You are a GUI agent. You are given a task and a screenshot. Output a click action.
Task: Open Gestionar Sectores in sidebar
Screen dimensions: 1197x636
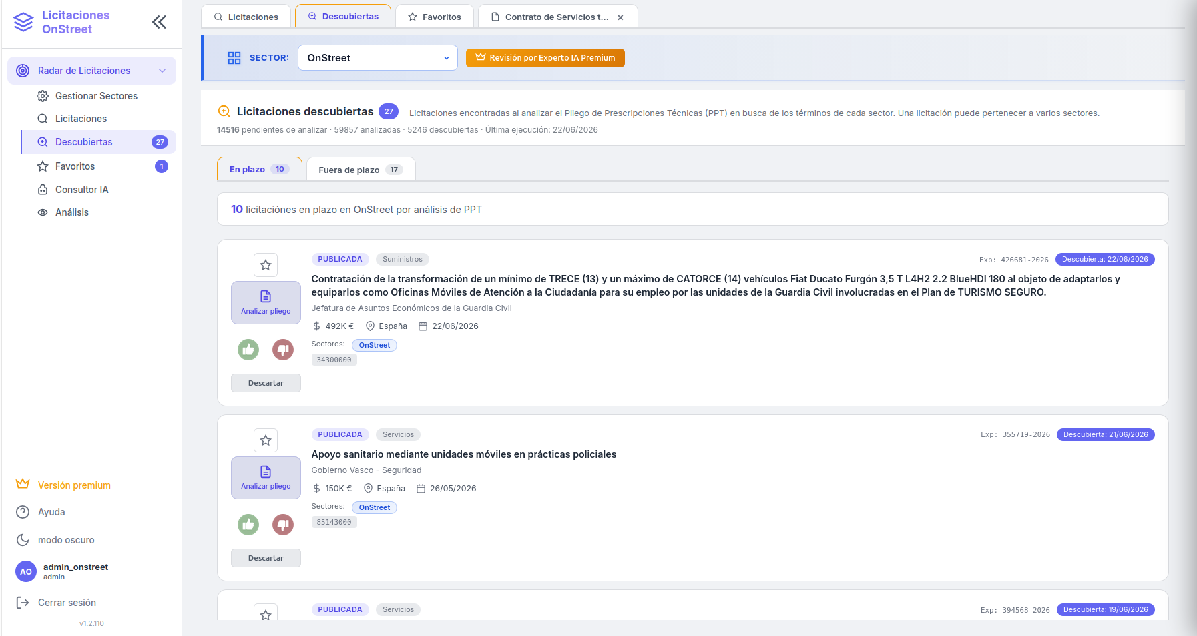click(96, 96)
